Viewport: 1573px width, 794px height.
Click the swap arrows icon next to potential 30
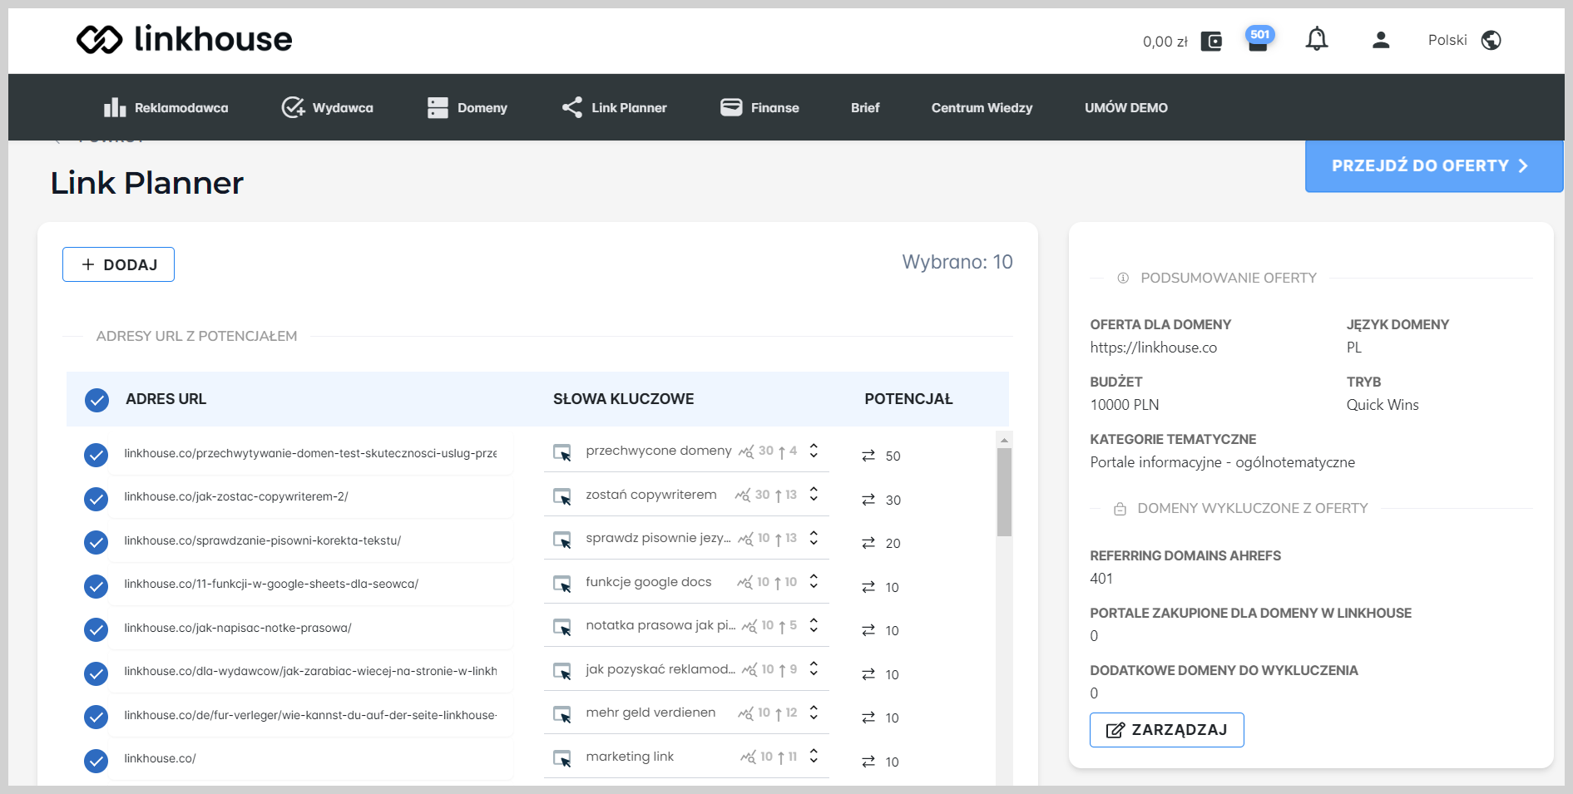(868, 500)
